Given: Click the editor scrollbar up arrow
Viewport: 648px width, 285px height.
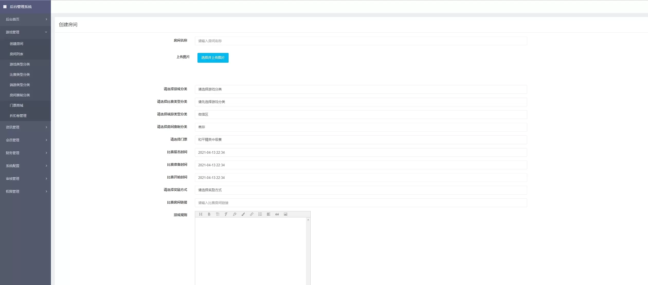Looking at the screenshot, I should pyautogui.click(x=308, y=220).
